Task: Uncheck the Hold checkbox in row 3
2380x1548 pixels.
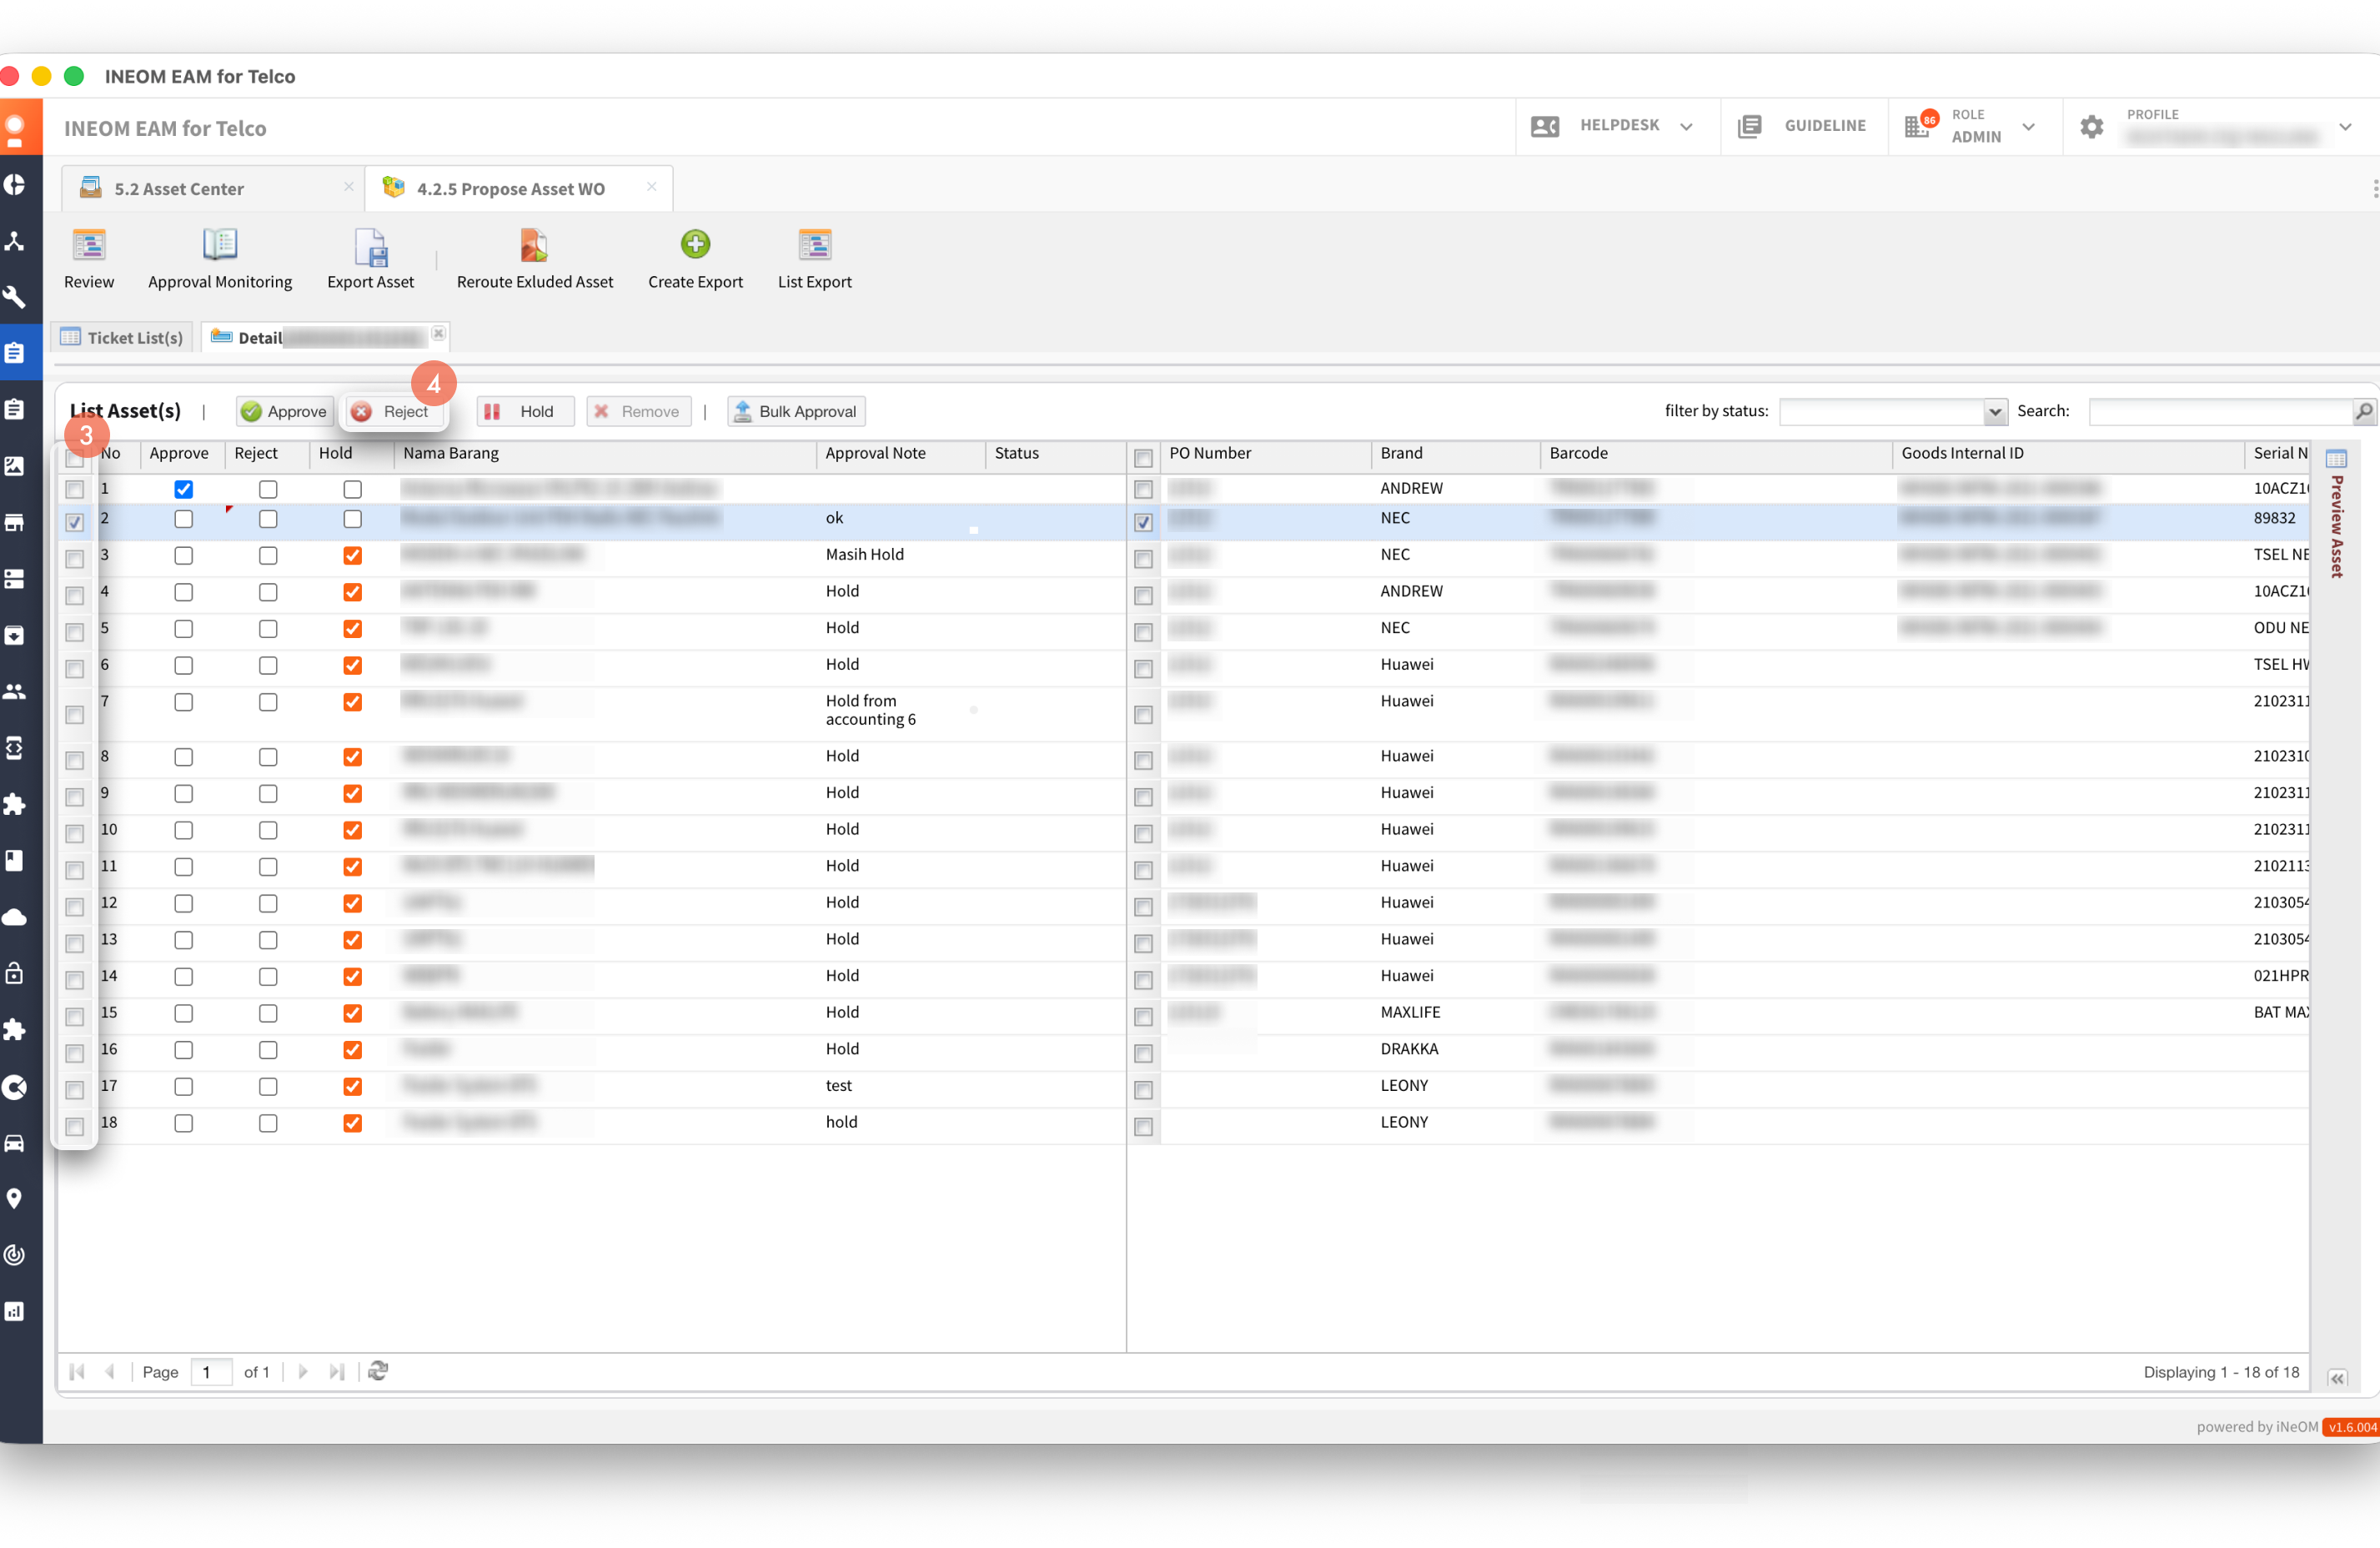Action: 352,556
